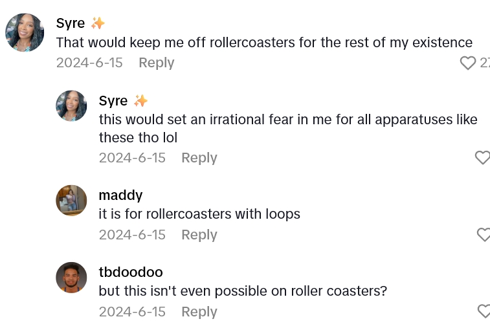Like maddy's comment with heart icon
This screenshot has height=330, width=490.
[x=483, y=235]
